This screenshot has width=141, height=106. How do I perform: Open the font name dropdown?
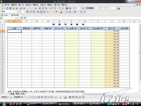coord(18,12)
